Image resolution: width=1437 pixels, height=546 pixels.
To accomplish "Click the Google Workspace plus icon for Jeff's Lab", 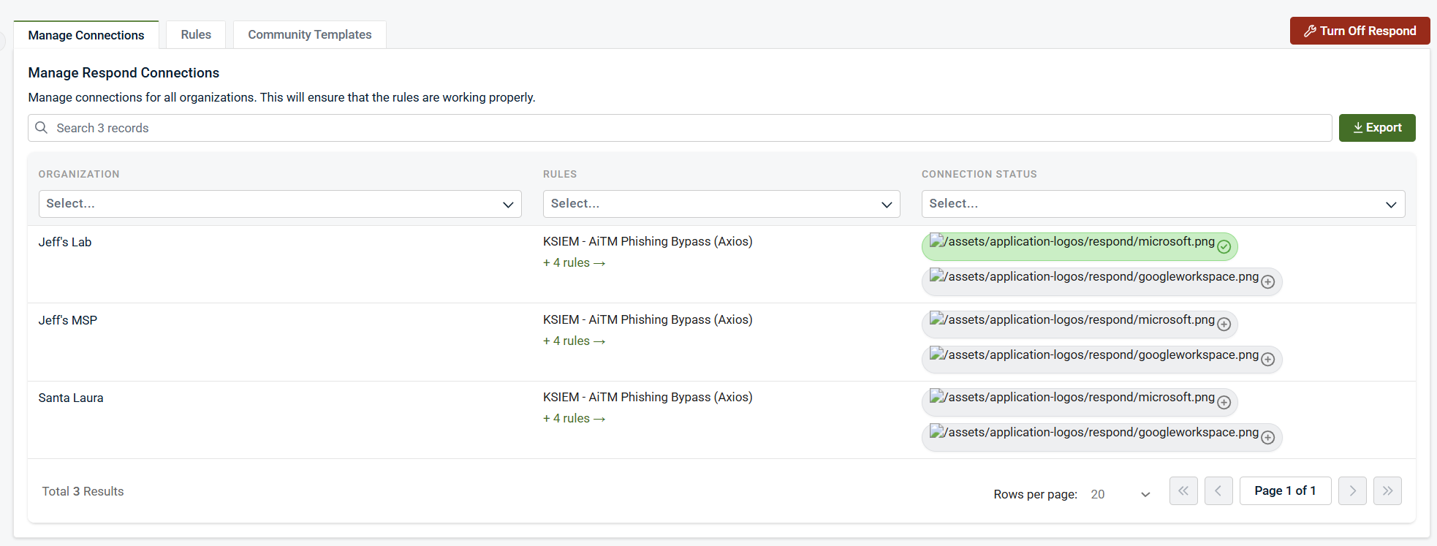I will point(1267,282).
